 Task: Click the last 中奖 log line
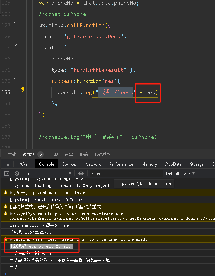14,267
